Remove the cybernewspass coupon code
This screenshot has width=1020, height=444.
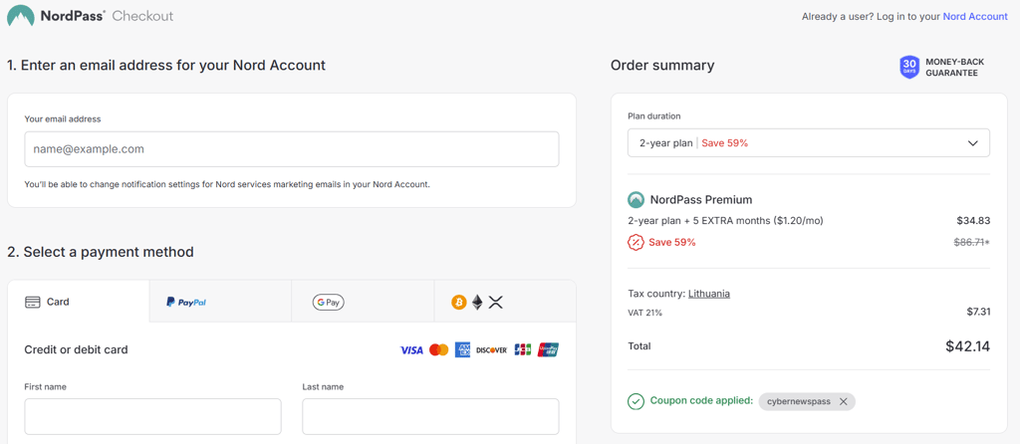(x=843, y=402)
